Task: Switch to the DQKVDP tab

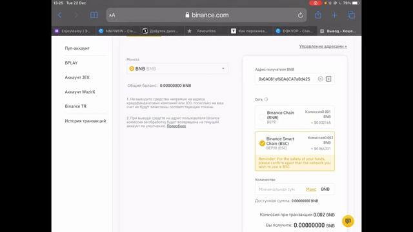Action: coord(294,31)
